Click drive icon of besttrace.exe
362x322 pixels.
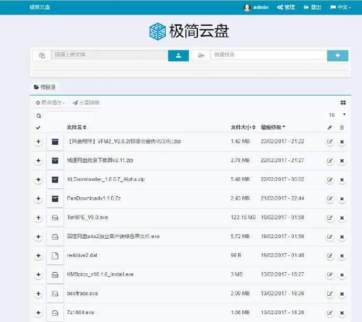(x=55, y=294)
